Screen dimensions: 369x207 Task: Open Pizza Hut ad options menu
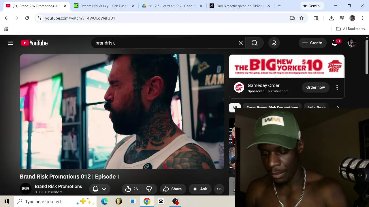coord(337,87)
